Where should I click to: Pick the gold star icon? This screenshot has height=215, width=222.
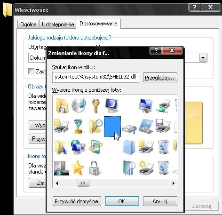click(x=78, y=167)
